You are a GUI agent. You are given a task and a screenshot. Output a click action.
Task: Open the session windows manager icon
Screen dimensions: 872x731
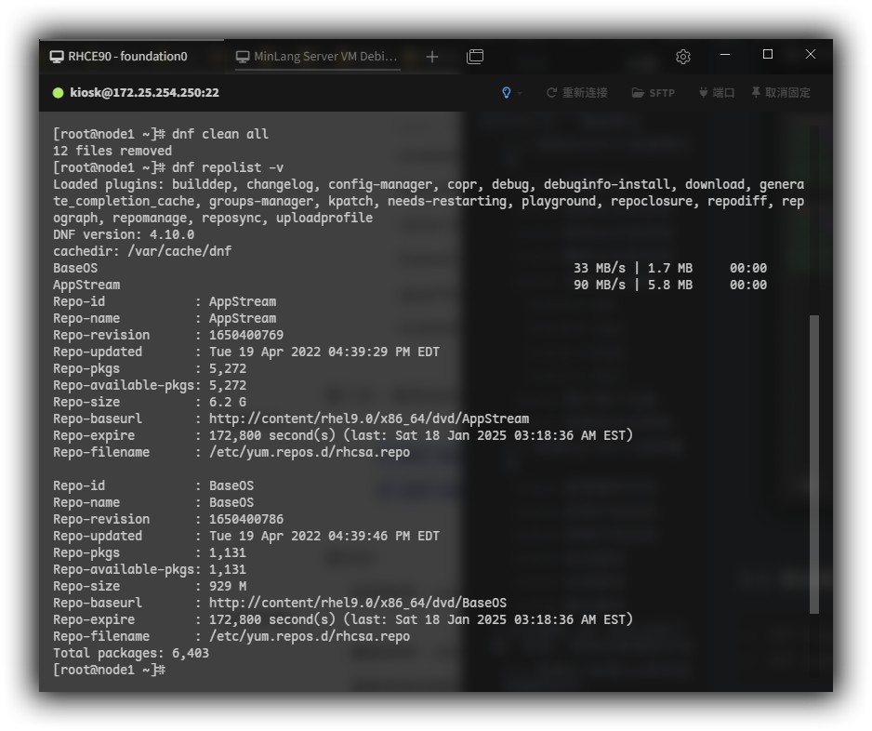[475, 57]
